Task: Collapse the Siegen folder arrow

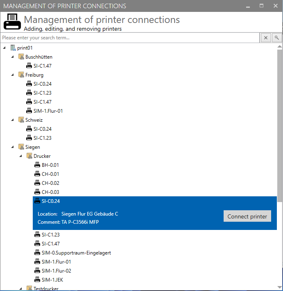Action: [12, 147]
